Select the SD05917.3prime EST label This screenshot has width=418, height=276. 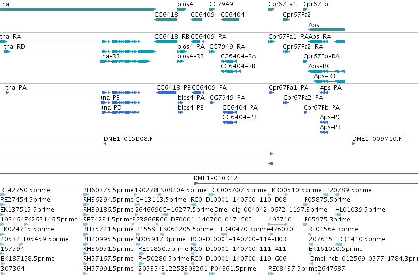click(161, 239)
